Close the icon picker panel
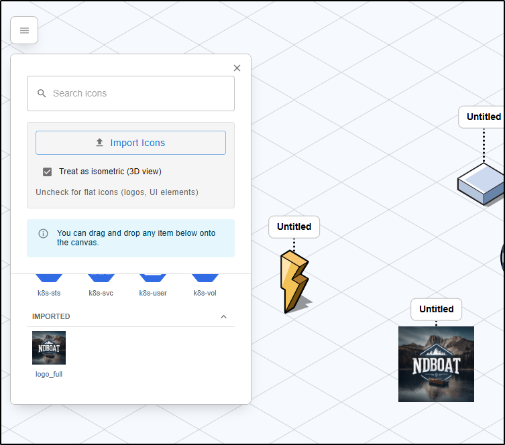 (x=237, y=68)
